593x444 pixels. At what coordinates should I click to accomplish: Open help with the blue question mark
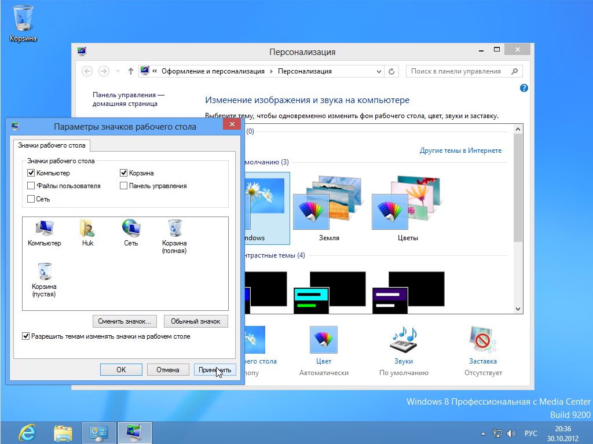point(524,88)
